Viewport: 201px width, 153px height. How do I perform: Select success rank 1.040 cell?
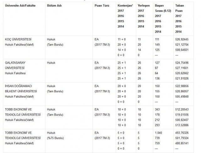pyautogui.click(x=158, y=133)
